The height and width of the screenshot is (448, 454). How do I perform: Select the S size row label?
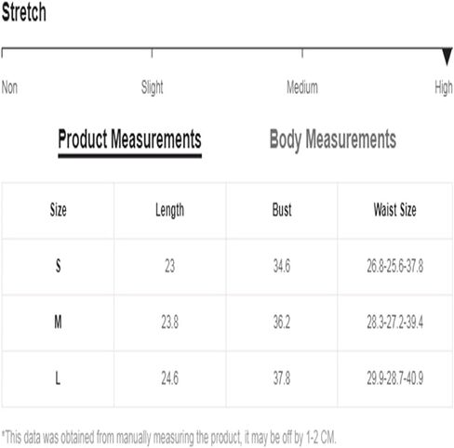(58, 266)
